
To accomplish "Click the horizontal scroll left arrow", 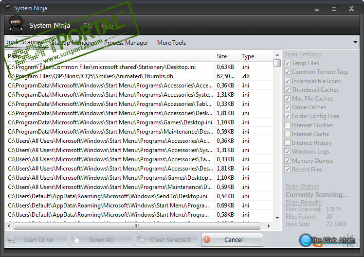I will (x=9, y=226).
